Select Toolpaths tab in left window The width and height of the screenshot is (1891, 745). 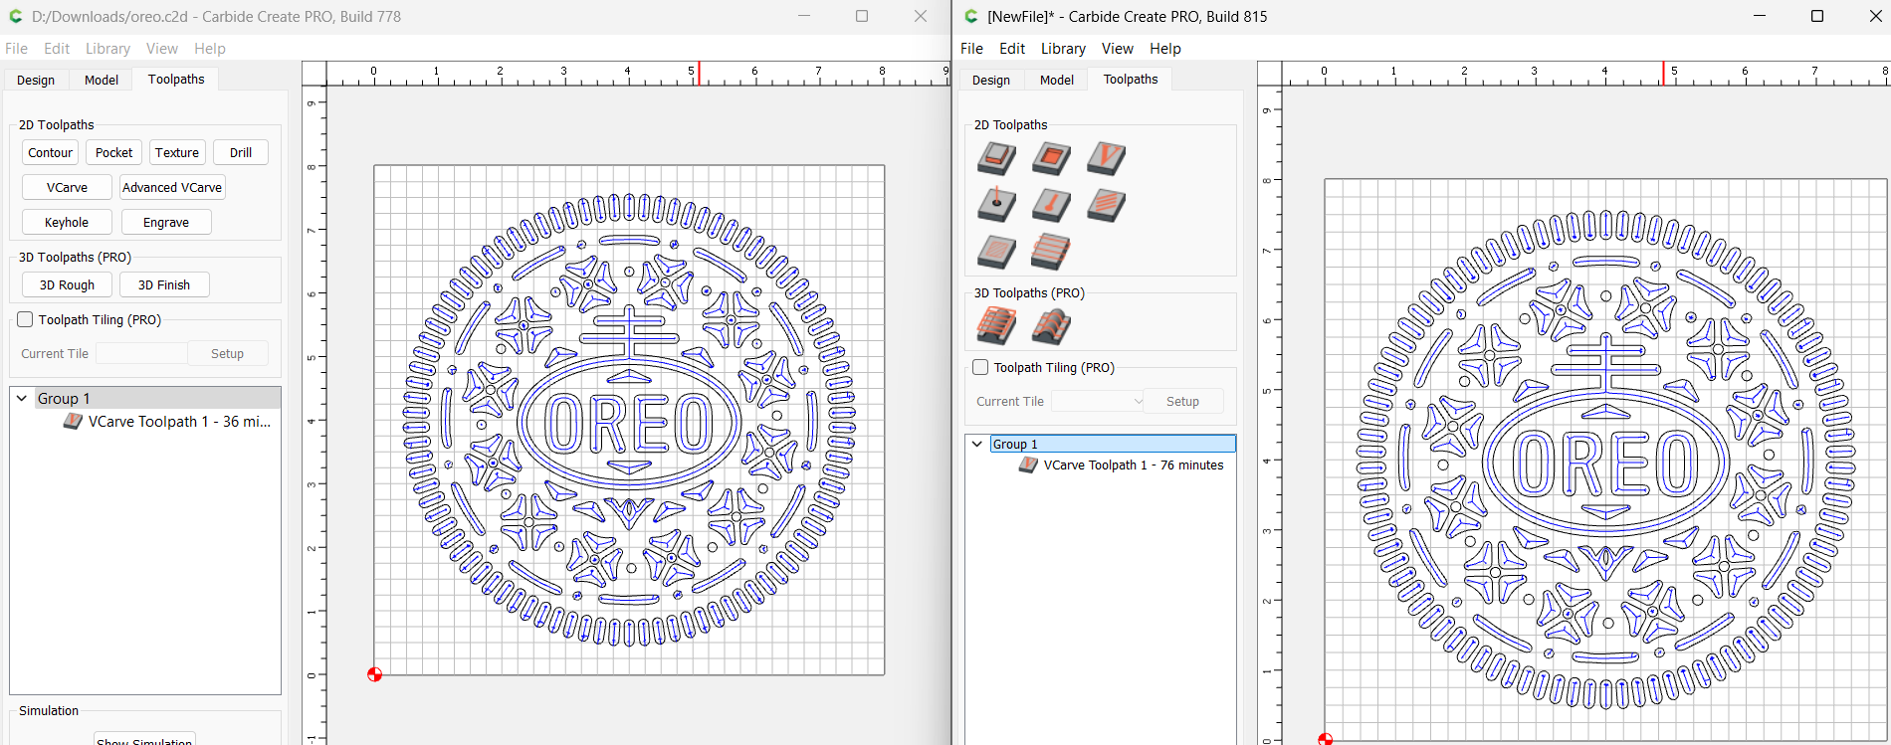(176, 79)
